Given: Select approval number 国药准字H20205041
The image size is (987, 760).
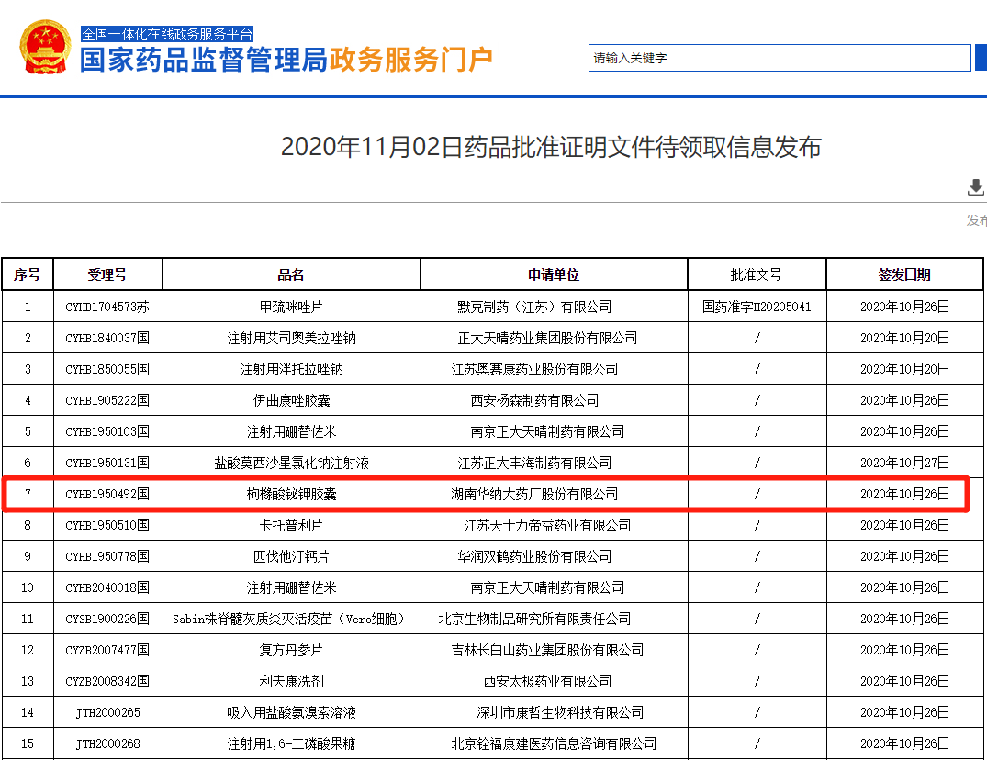Looking at the screenshot, I should tap(757, 307).
